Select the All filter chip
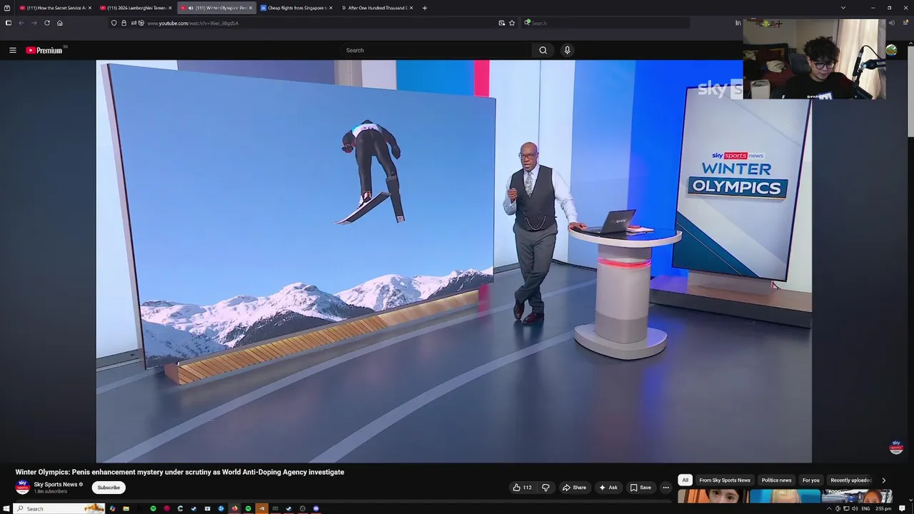Image resolution: width=914 pixels, height=514 pixels. [x=685, y=480]
